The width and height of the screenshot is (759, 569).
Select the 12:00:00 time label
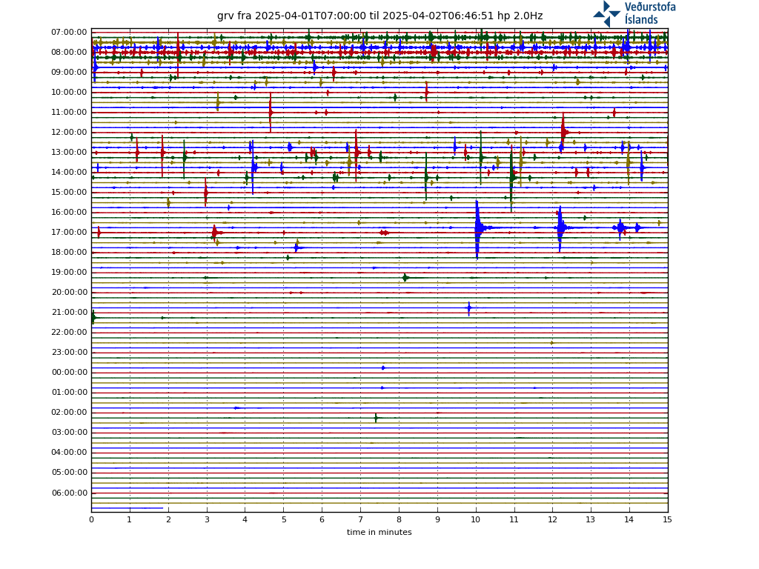pyautogui.click(x=69, y=132)
